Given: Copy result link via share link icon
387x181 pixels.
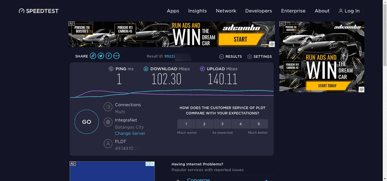Looking at the screenshot, I should coord(93,56).
